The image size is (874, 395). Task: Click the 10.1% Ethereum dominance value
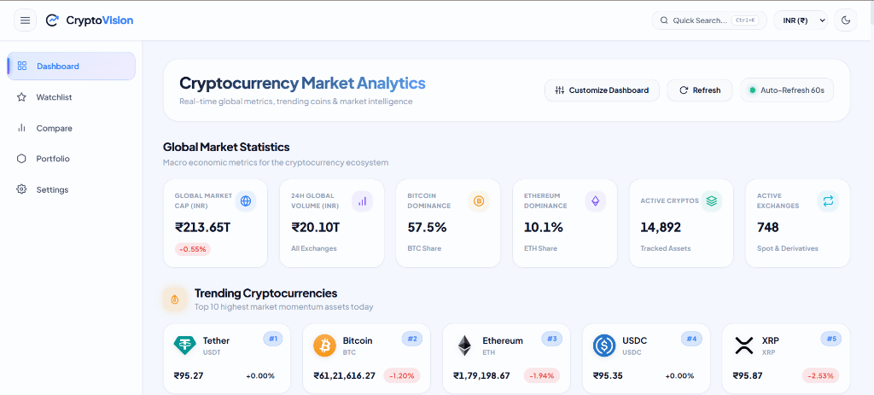point(544,227)
